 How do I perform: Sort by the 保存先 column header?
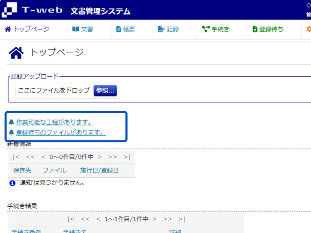(x=22, y=171)
